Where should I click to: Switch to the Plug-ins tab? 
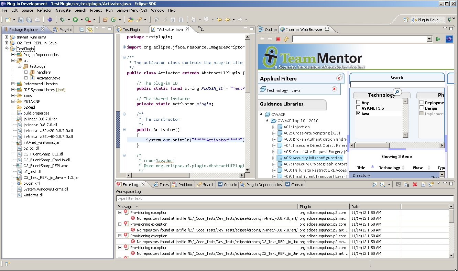click(x=63, y=30)
